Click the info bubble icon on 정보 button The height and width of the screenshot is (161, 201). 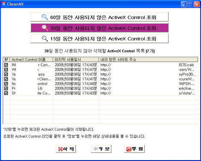click(96, 149)
